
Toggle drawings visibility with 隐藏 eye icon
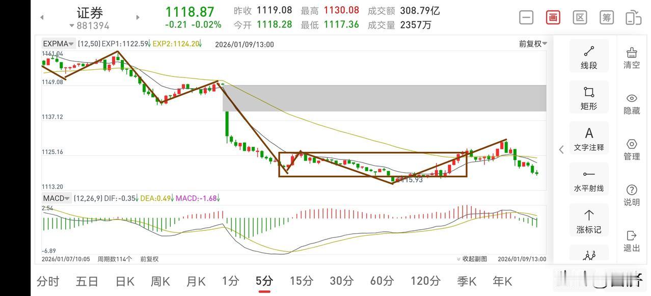click(632, 104)
